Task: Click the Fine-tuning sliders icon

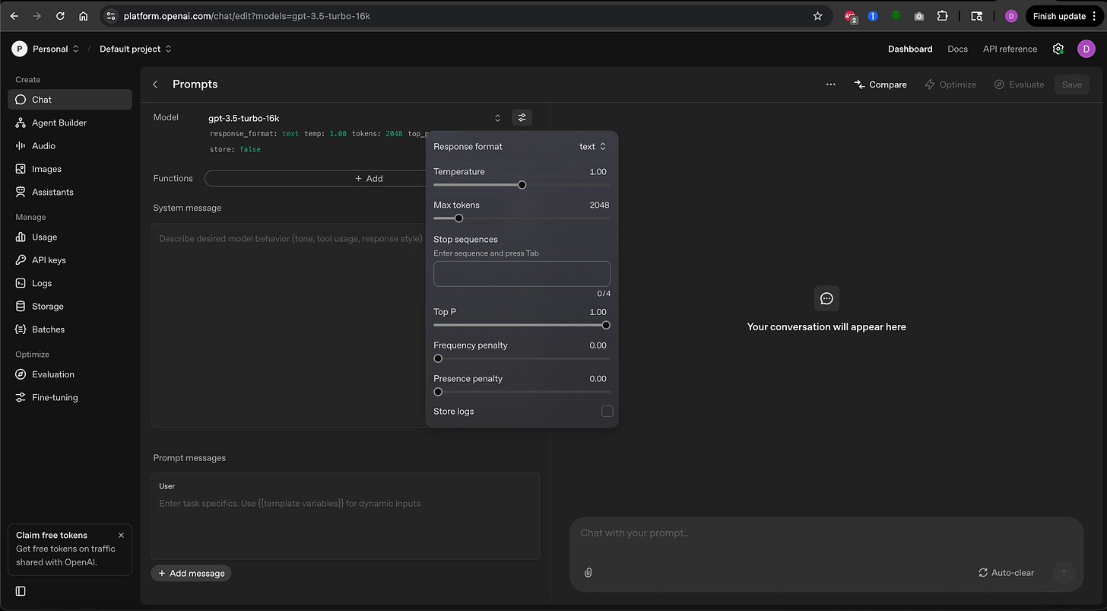Action: [x=21, y=397]
